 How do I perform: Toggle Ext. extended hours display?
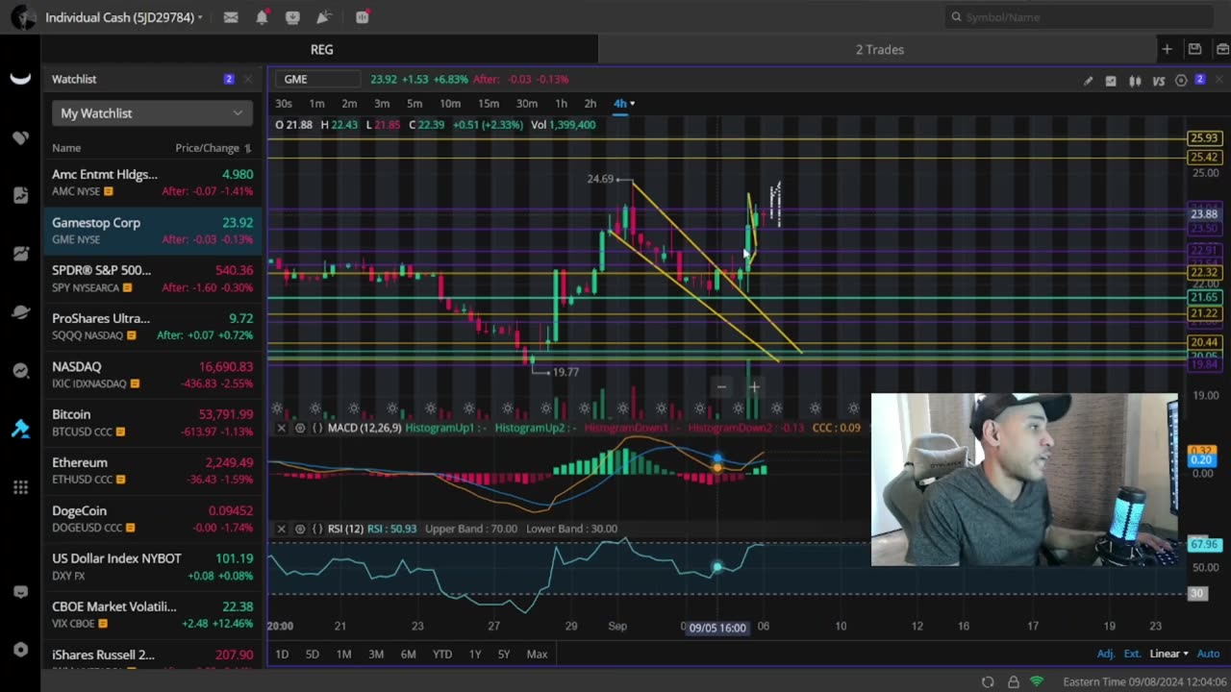tap(1133, 654)
